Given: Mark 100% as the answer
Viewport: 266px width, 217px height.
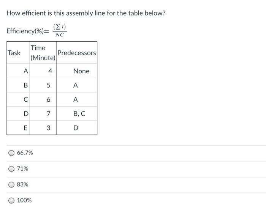Looking at the screenshot, I should (12, 200).
